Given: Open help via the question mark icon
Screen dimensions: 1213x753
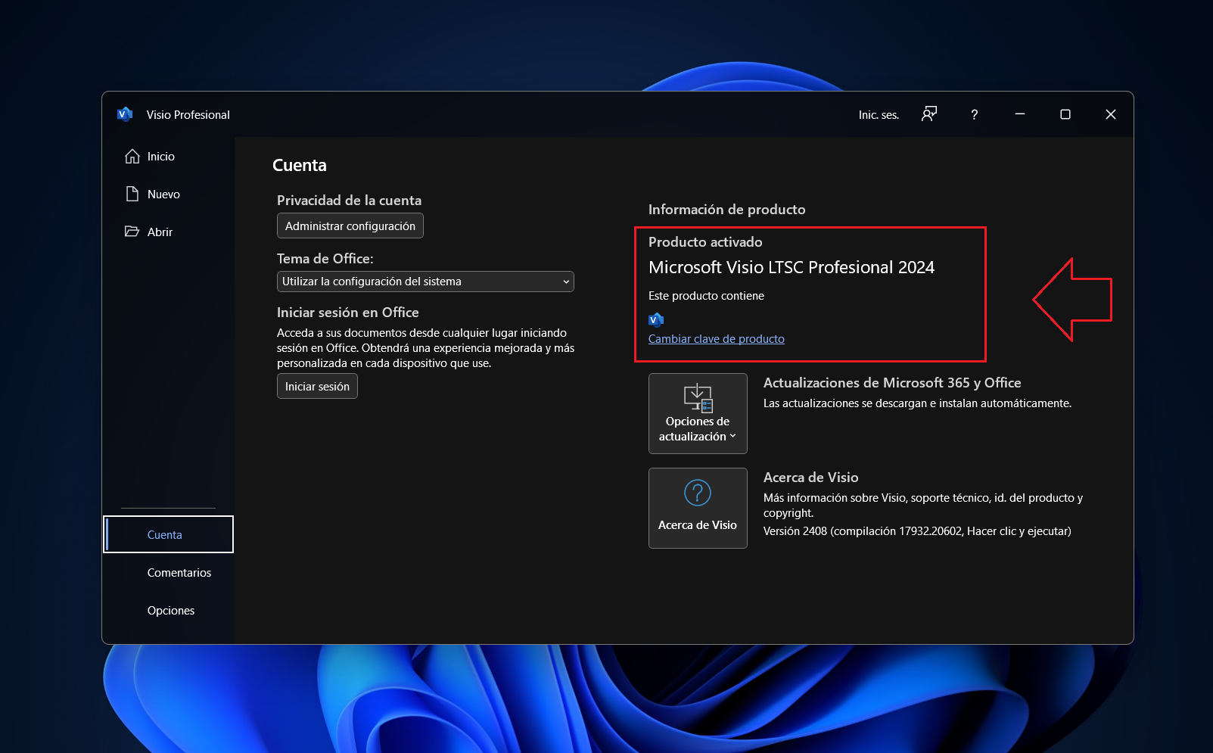Looking at the screenshot, I should 975,114.
